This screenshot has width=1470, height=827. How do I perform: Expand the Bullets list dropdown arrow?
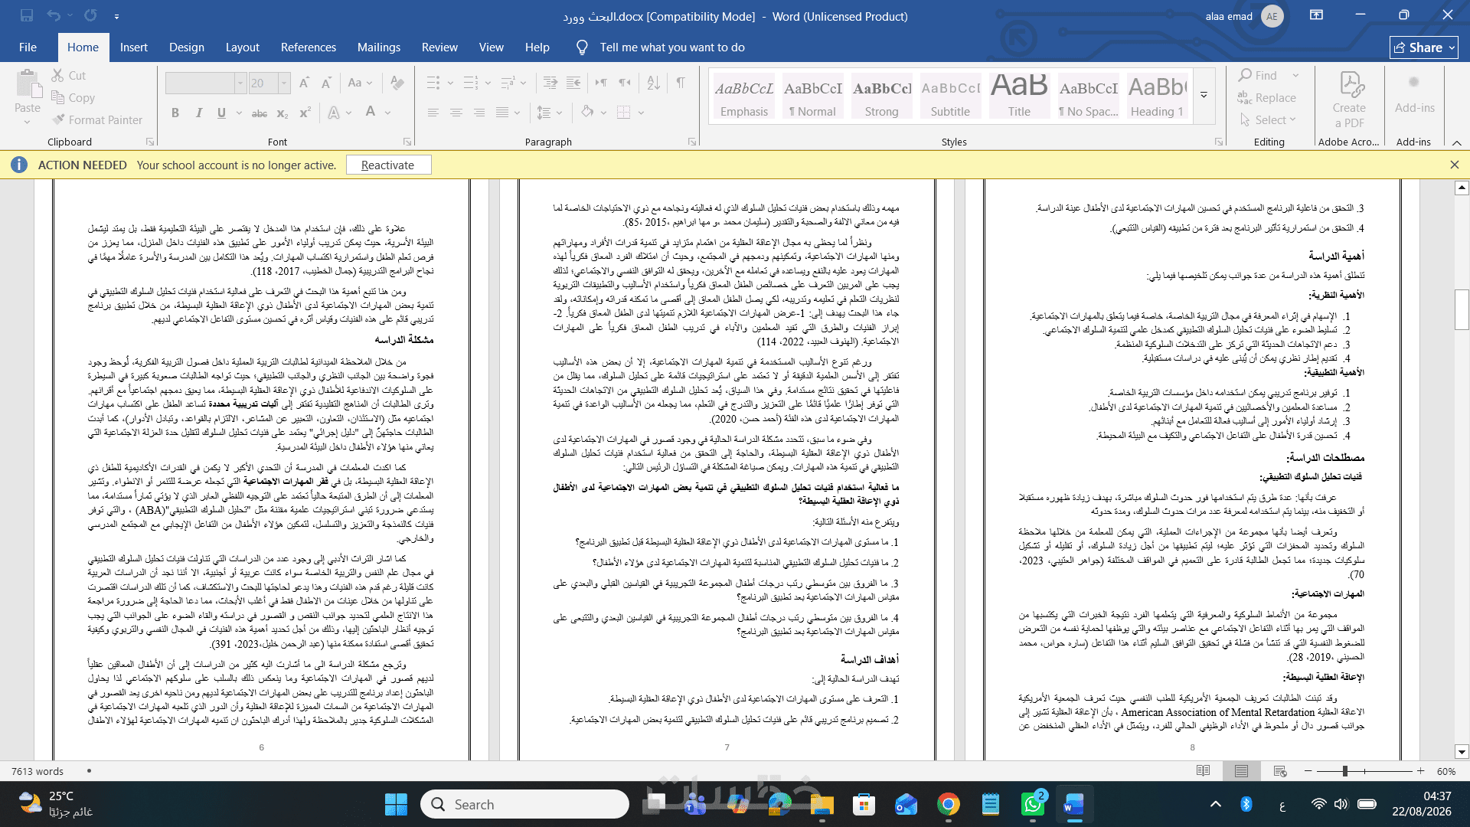[x=450, y=83]
